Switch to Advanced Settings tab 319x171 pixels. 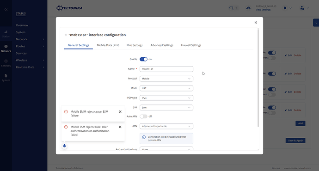tap(162, 45)
